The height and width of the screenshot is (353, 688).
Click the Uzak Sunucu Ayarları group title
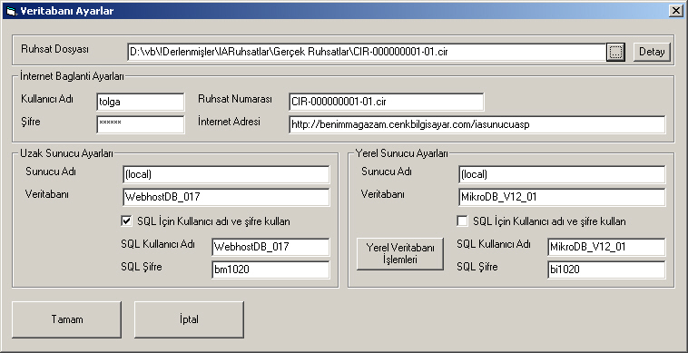(x=66, y=153)
